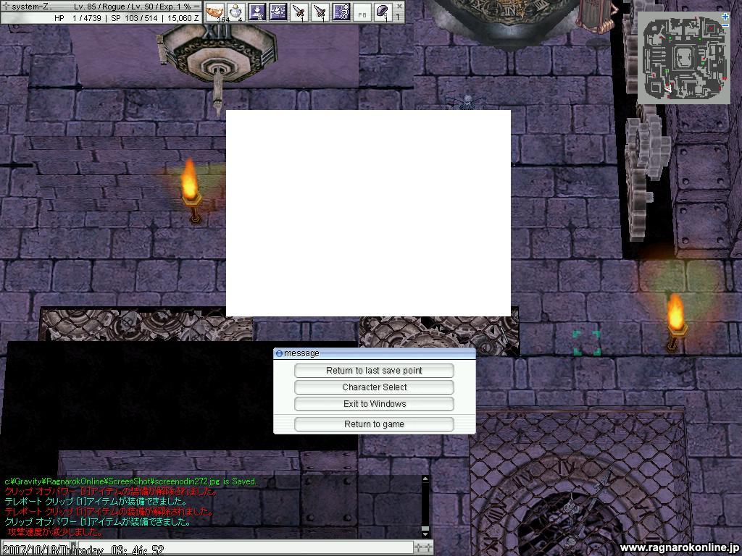This screenshot has height=556, width=742.
Task: Choose Character Select in message dialog
Action: pos(374,387)
